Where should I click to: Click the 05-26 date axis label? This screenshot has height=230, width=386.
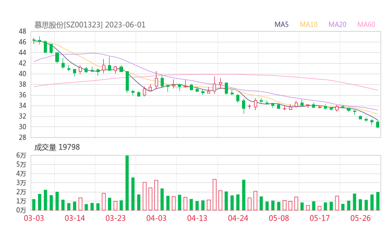pyautogui.click(x=360, y=218)
